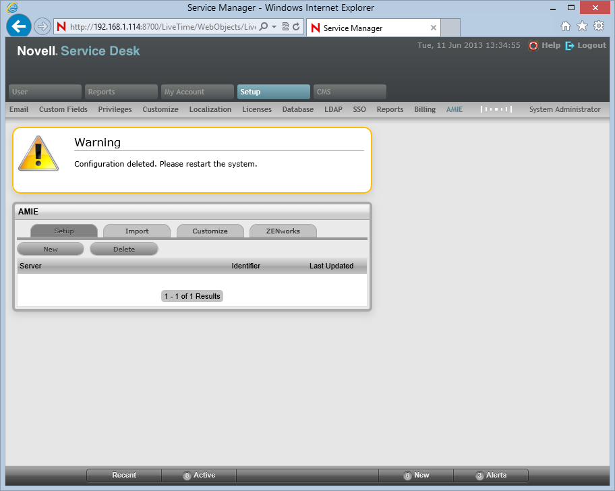Image resolution: width=615 pixels, height=491 pixels.
Task: Click the Active count badge
Action: (187, 475)
